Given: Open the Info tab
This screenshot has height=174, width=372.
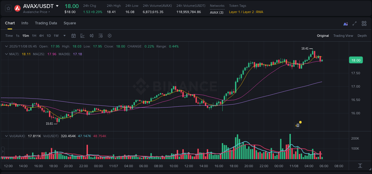Looking at the screenshot, I should pyautogui.click(x=25, y=23).
